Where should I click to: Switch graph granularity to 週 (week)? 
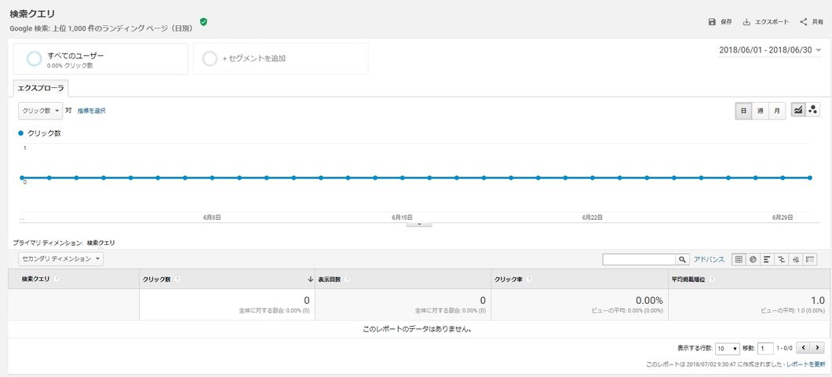click(x=760, y=111)
